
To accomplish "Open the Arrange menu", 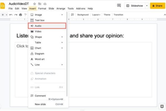I will [x=61, y=9].
